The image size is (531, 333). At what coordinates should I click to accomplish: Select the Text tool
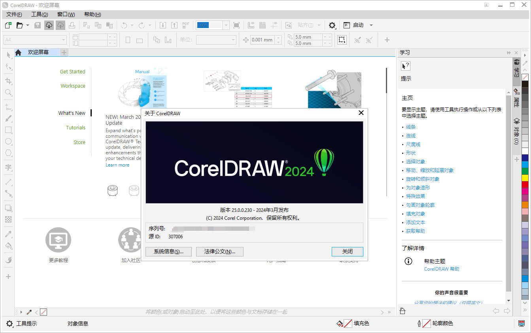pyautogui.click(x=8, y=167)
